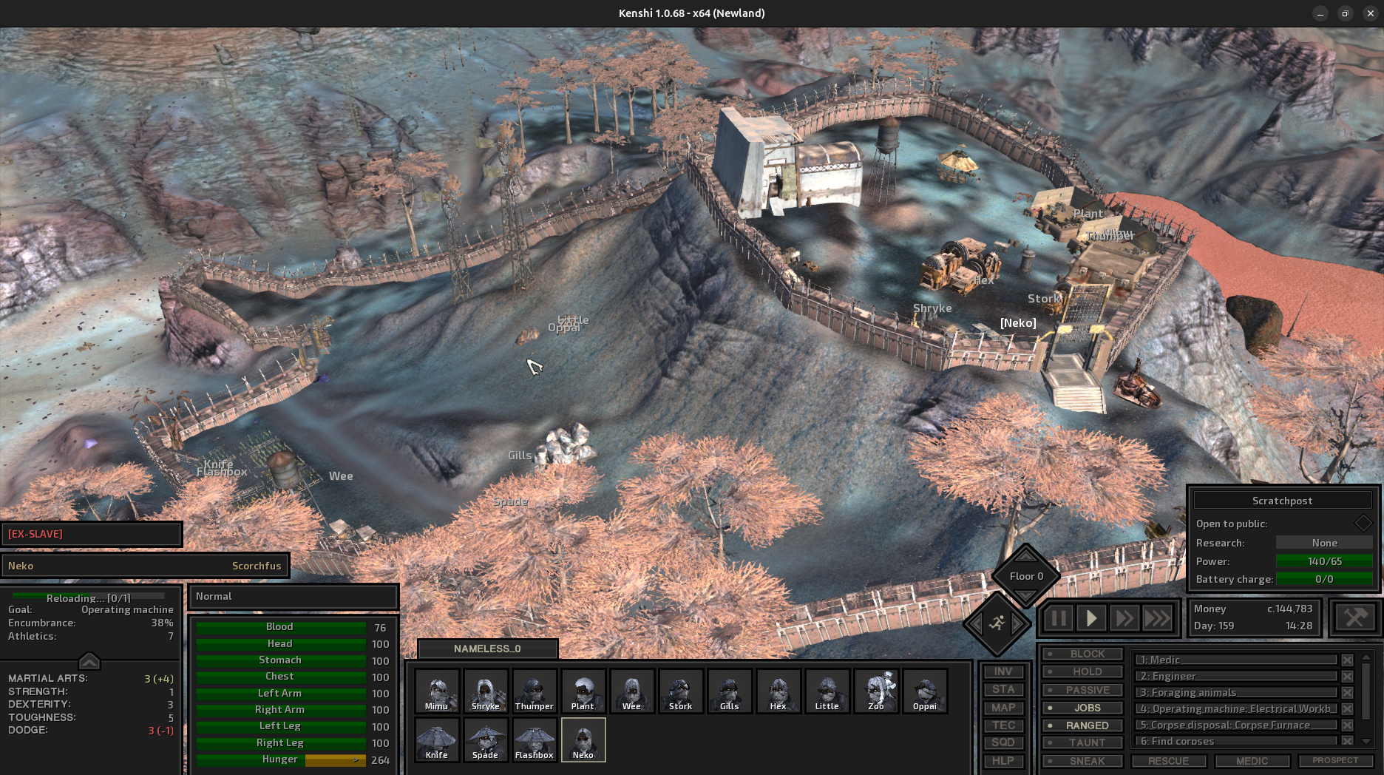
Task: Select Hex character portrait
Action: tap(778, 691)
